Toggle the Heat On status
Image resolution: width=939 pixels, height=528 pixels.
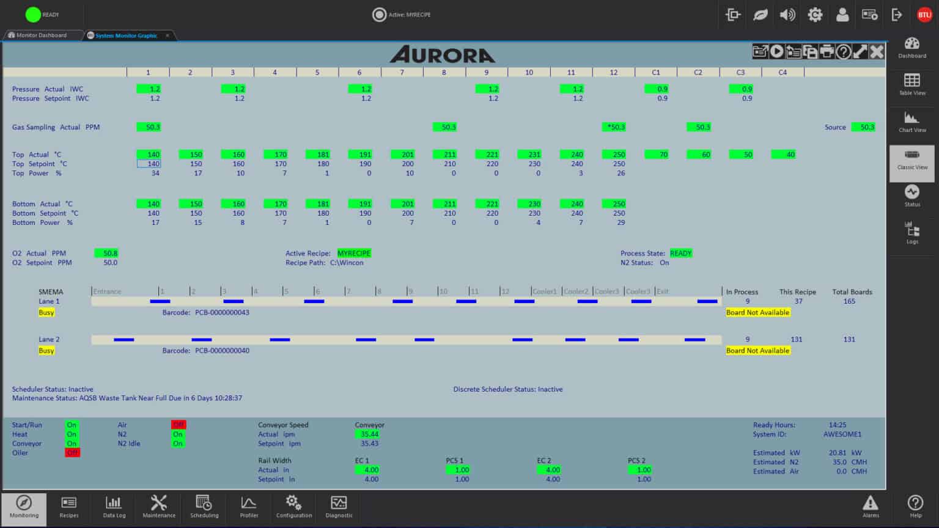pos(72,435)
